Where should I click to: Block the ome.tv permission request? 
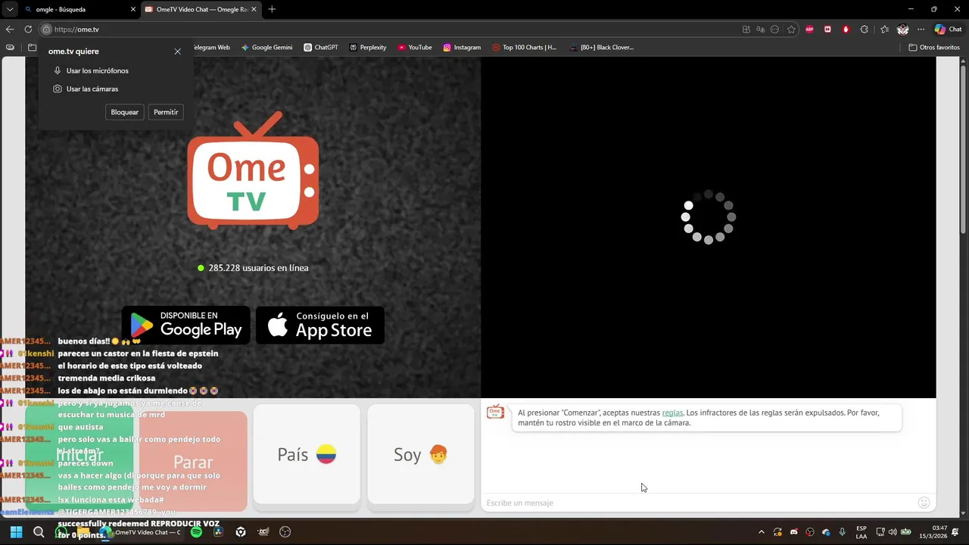pyautogui.click(x=125, y=112)
